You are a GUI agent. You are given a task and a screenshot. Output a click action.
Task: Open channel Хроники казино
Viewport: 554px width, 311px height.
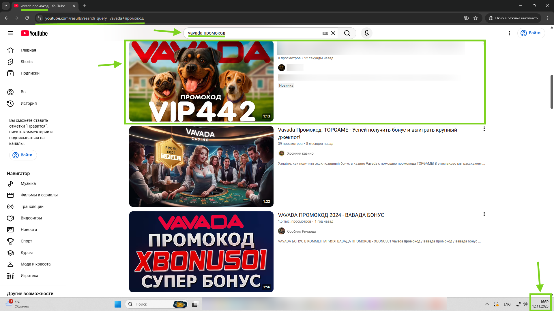300,153
